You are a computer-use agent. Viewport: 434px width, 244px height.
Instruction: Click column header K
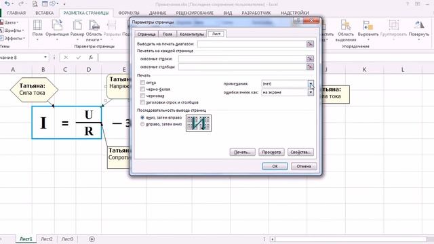tap(364, 70)
